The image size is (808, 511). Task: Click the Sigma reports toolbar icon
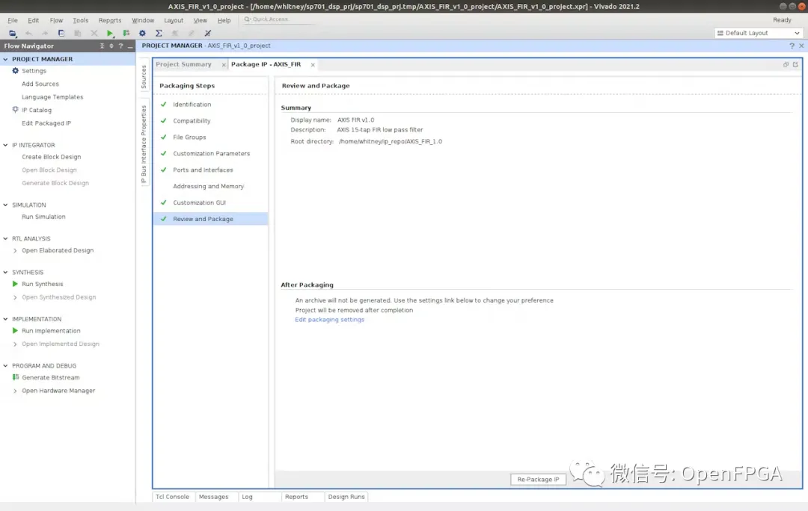159,33
